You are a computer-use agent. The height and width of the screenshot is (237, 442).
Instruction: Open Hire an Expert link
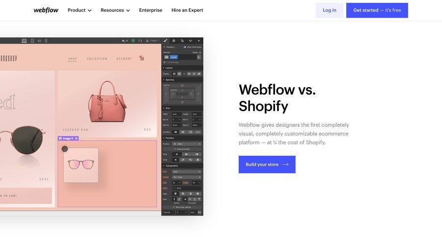coord(187,10)
